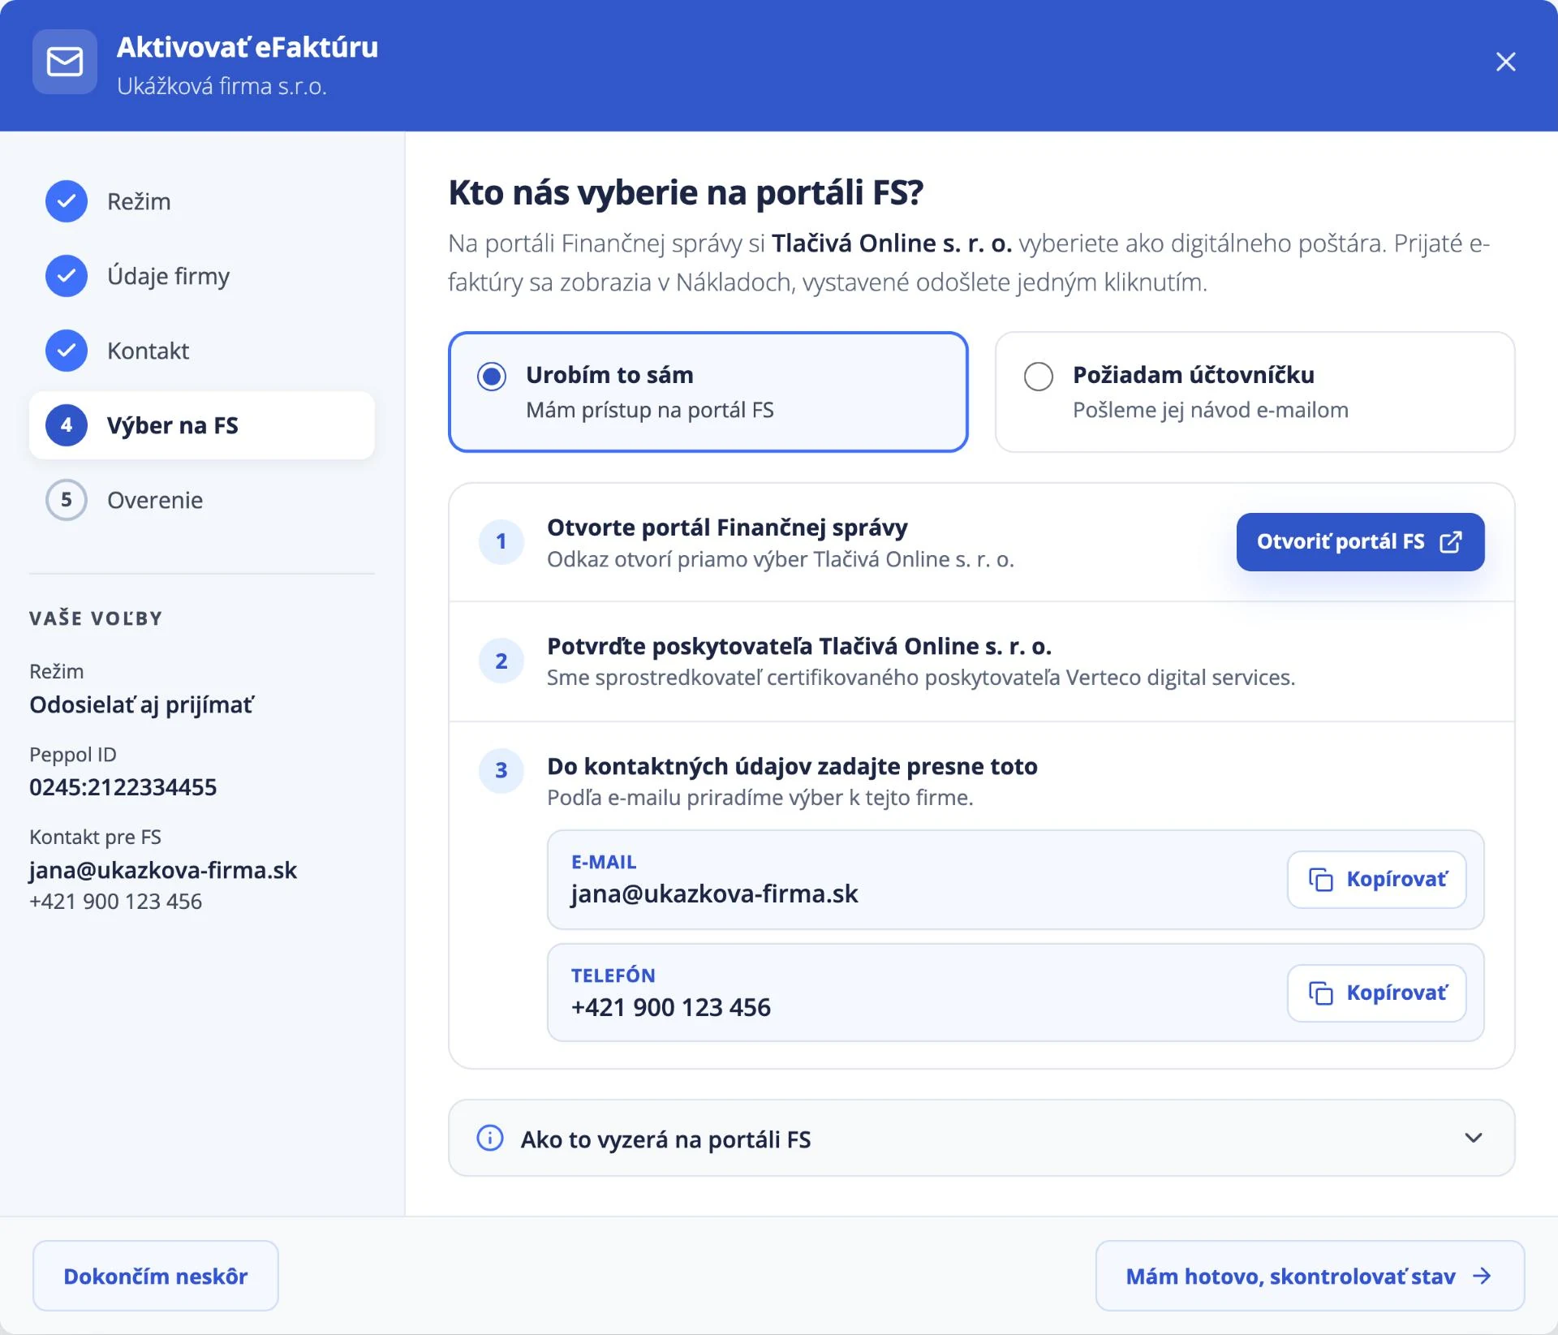The image size is (1558, 1335).
Task: Click Do kontaktných údajov zadajte presne toto
Action: [792, 767]
